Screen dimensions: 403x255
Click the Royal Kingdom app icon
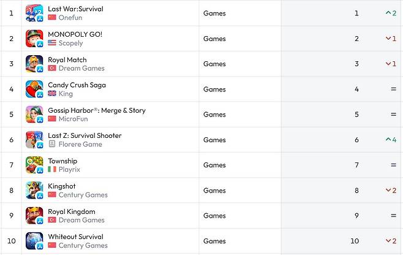[x=34, y=216]
